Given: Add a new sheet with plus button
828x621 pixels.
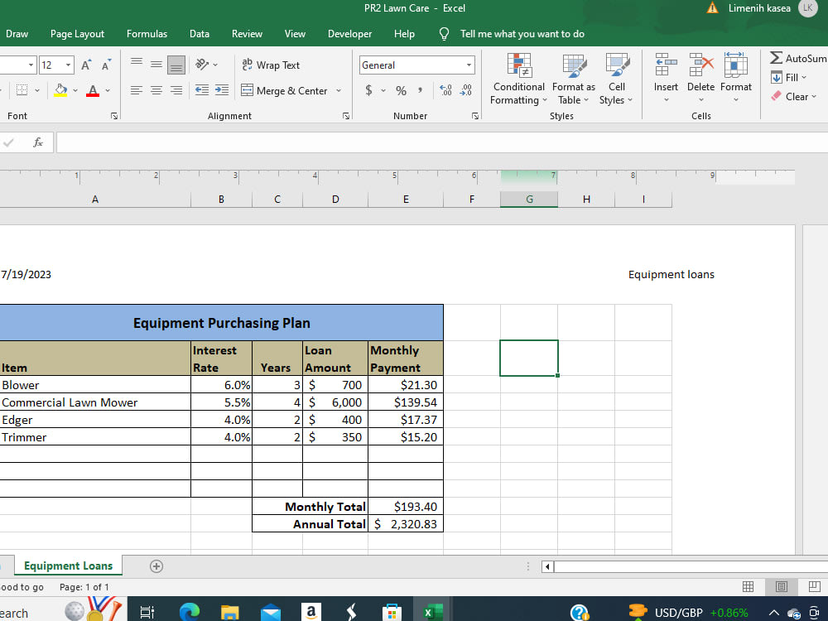Looking at the screenshot, I should (x=156, y=566).
